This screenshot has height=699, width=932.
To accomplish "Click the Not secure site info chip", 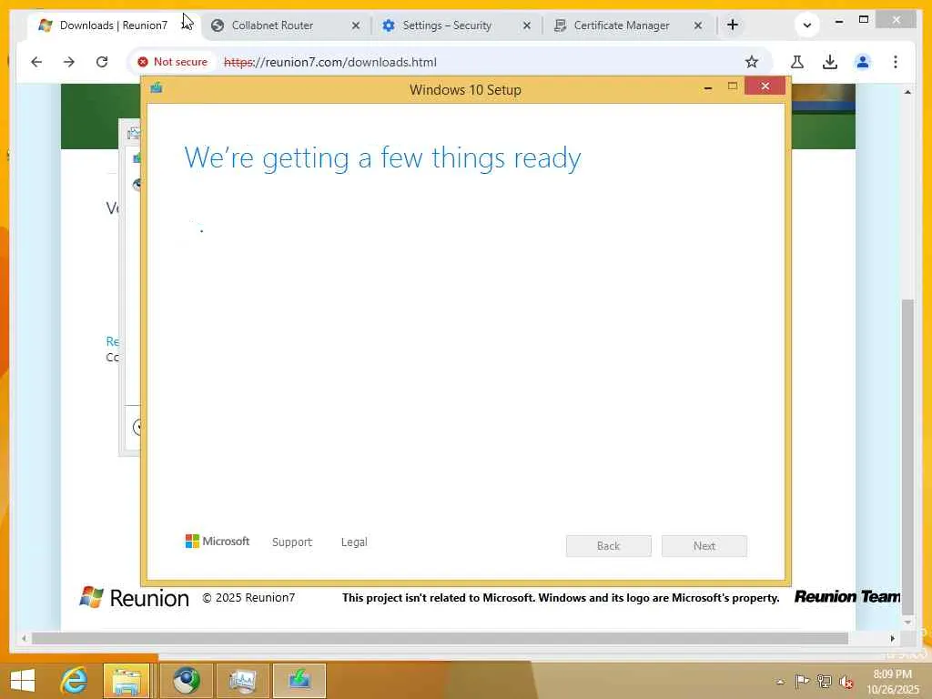I will pos(173,62).
